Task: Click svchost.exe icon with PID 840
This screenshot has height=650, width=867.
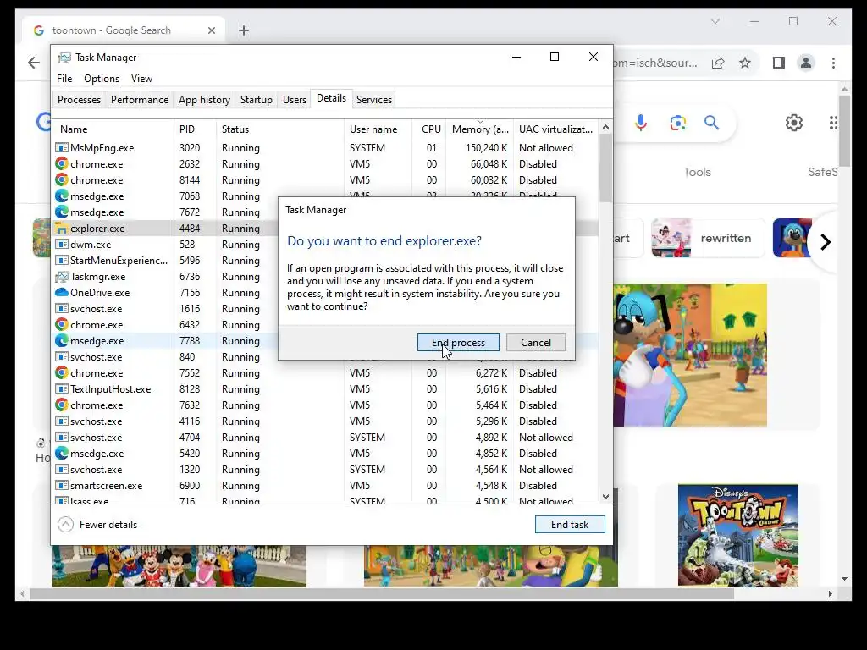Action: click(x=61, y=357)
